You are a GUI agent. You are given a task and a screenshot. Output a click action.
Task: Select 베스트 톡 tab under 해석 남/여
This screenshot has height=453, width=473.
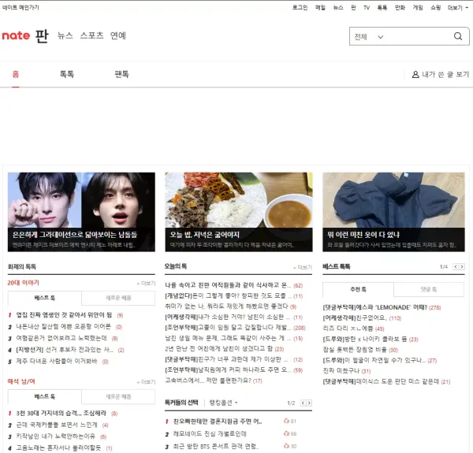[45, 396]
